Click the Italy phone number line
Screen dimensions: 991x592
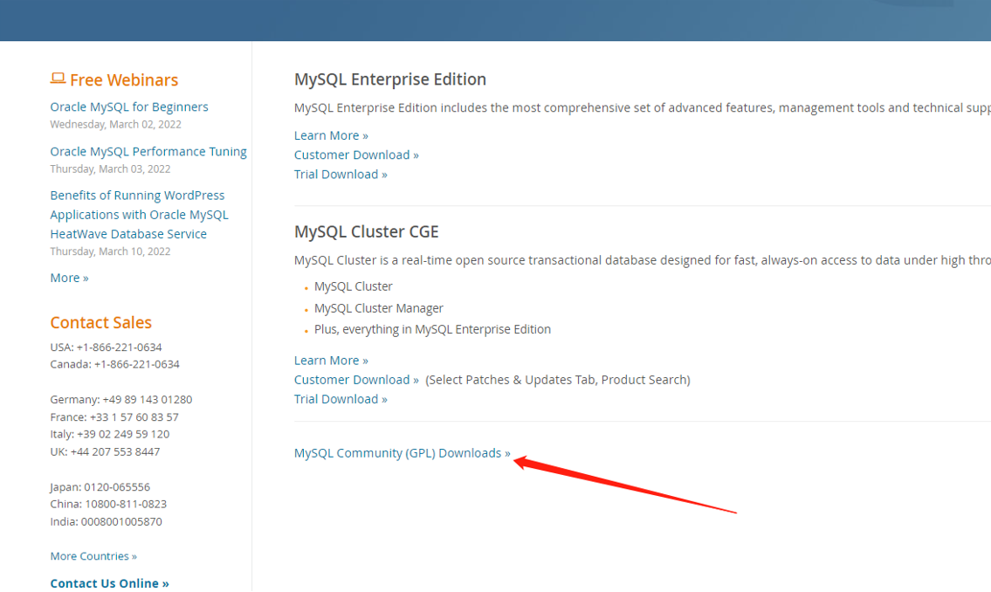pyautogui.click(x=110, y=434)
